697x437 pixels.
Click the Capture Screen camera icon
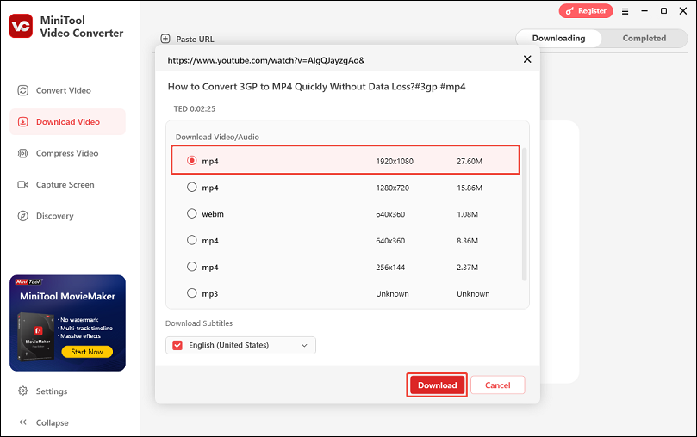click(x=22, y=185)
